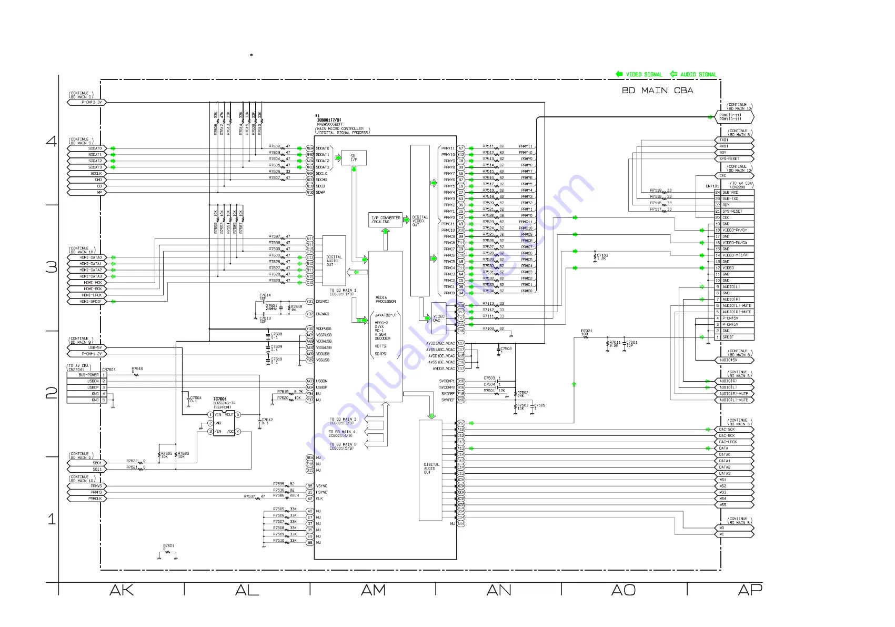Click the USBDN pin of CN7601
Screen dimensions: 895x627
(x=87, y=381)
